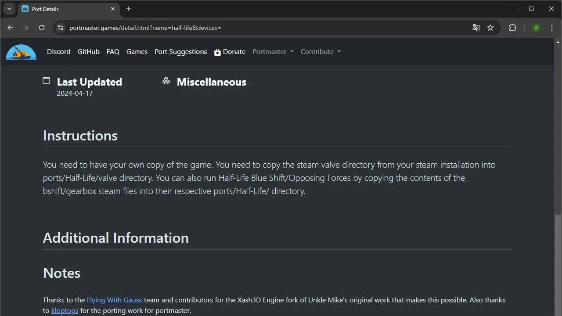562x316 pixels.
Task: Click the Last Updated calendar icon
Action: [47, 80]
